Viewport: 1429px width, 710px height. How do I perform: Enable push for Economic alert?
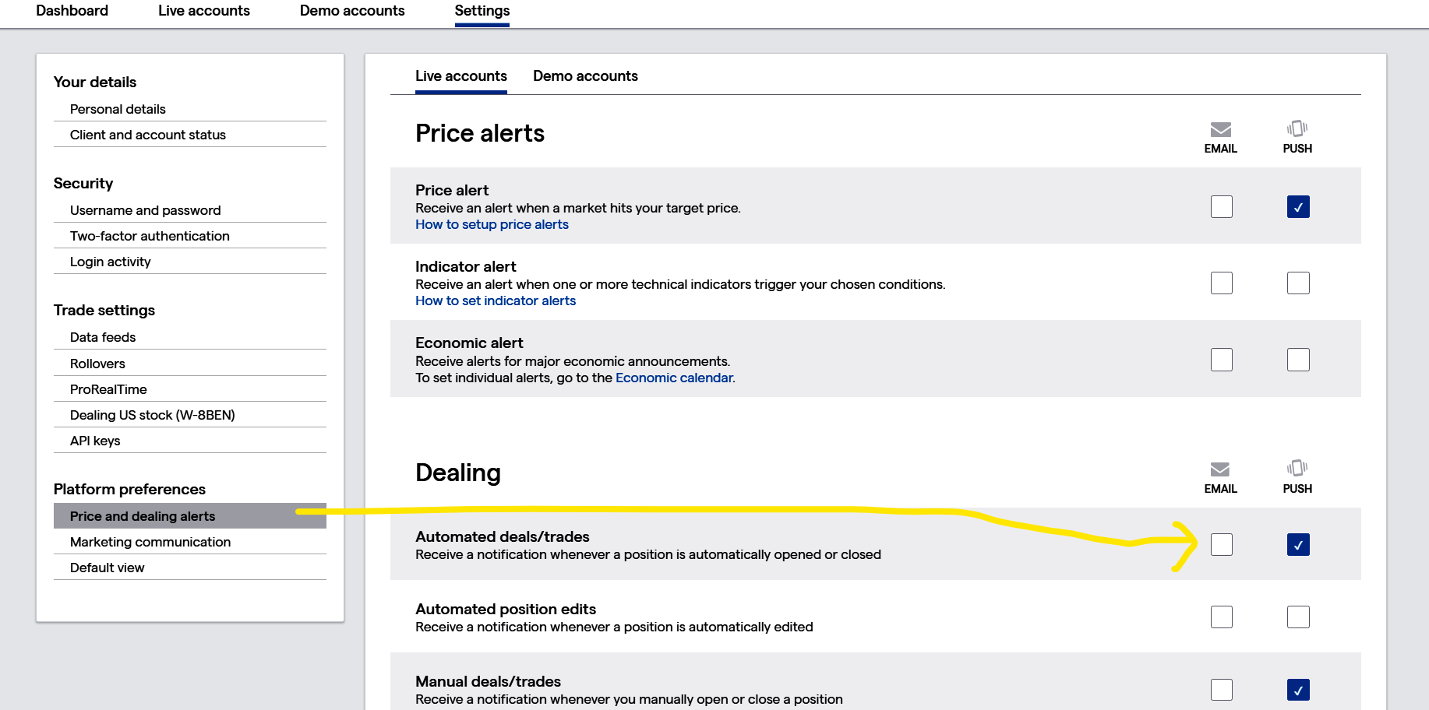[1298, 360]
